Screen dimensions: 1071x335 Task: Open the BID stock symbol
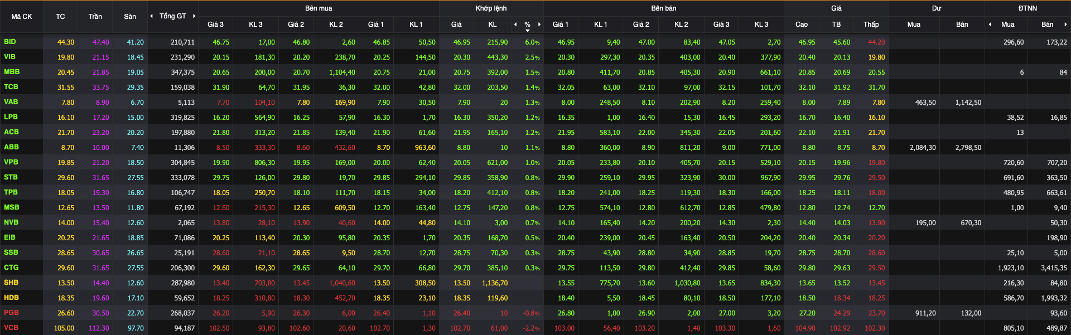[10, 42]
